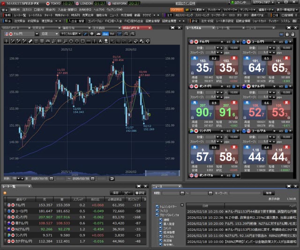Viewport: 300px width, 250px height.
Task: Open the 入出金・振替(E) menu
Action: (x=67, y=9)
